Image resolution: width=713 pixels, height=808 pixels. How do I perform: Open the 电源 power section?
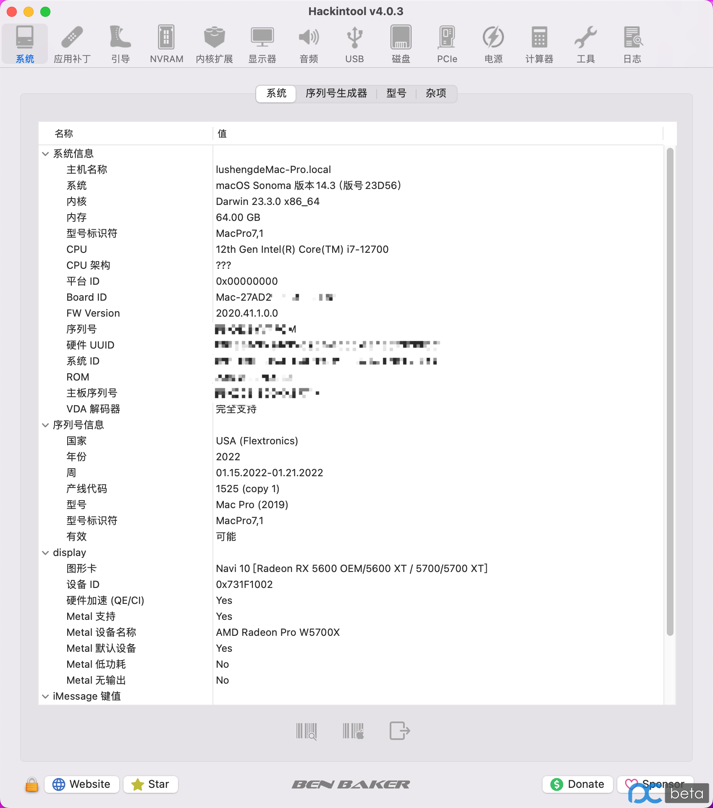[493, 45]
